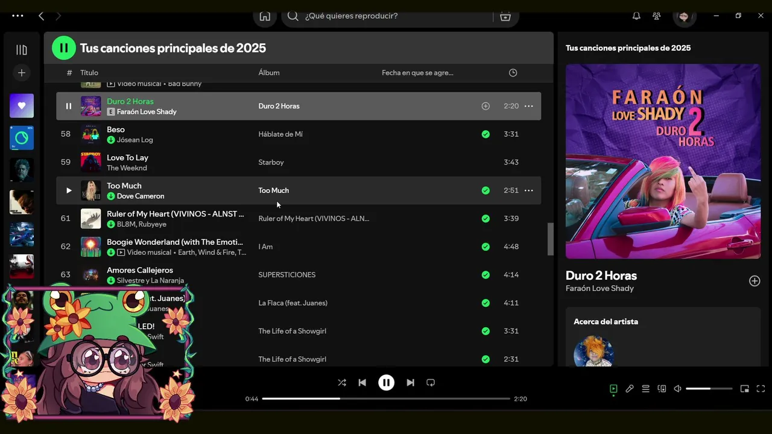This screenshot has height=434, width=772.
Task: Go back with the left arrow
Action: (41, 16)
